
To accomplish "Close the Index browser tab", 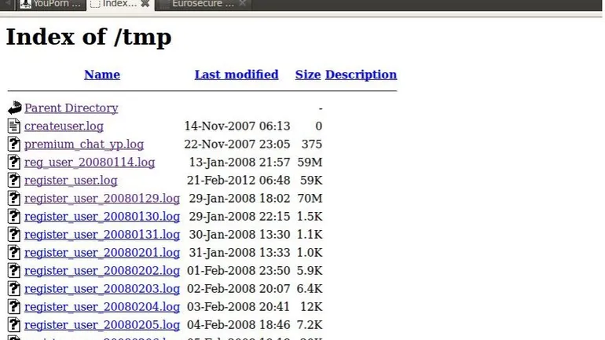I will tap(145, 4).
